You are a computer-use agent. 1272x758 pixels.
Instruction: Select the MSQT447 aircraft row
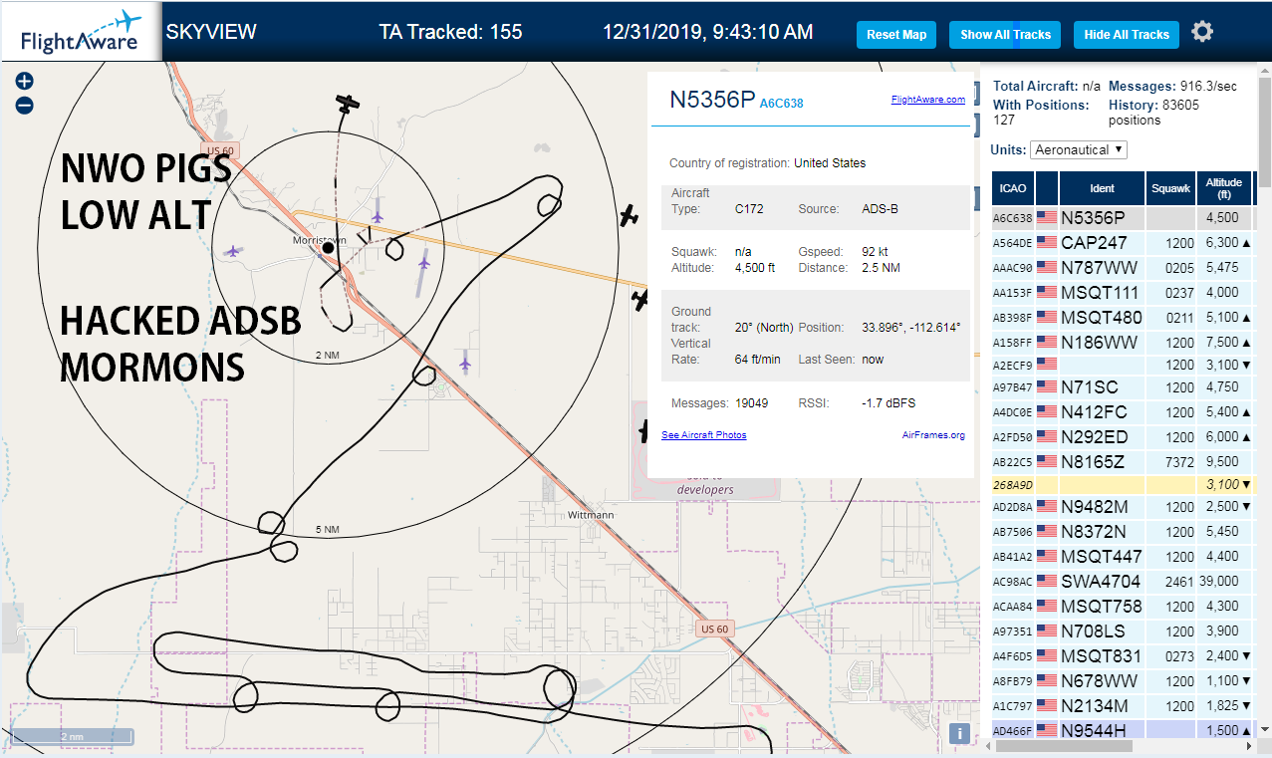click(1123, 557)
